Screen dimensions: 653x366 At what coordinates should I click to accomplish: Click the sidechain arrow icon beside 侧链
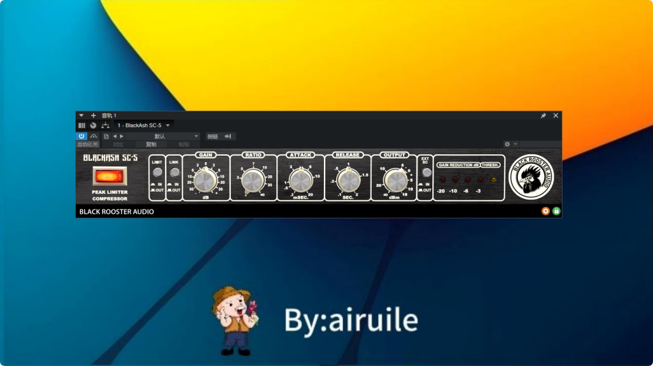228,136
